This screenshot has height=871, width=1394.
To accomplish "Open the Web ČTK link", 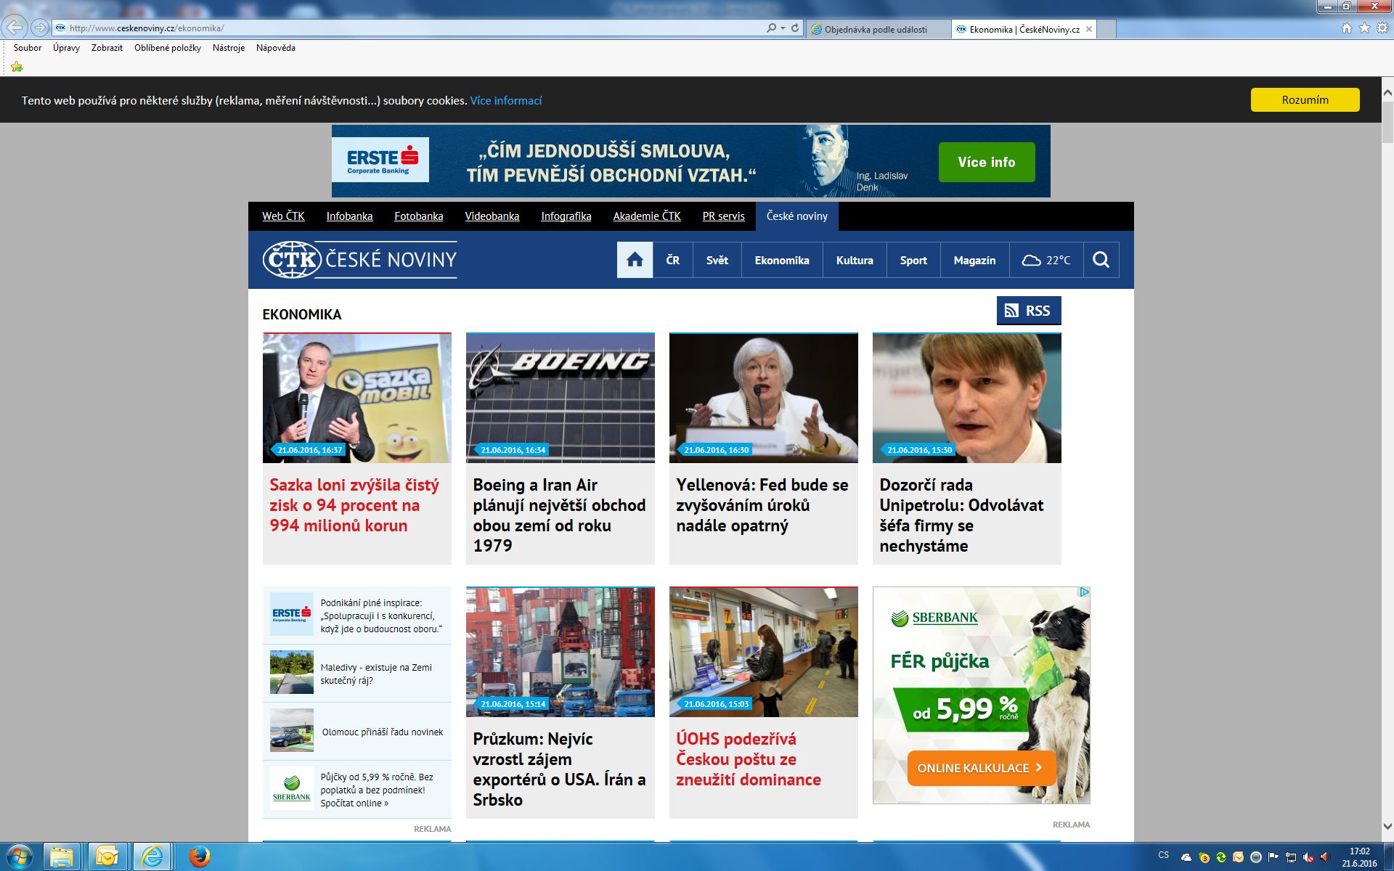I will pyautogui.click(x=283, y=216).
